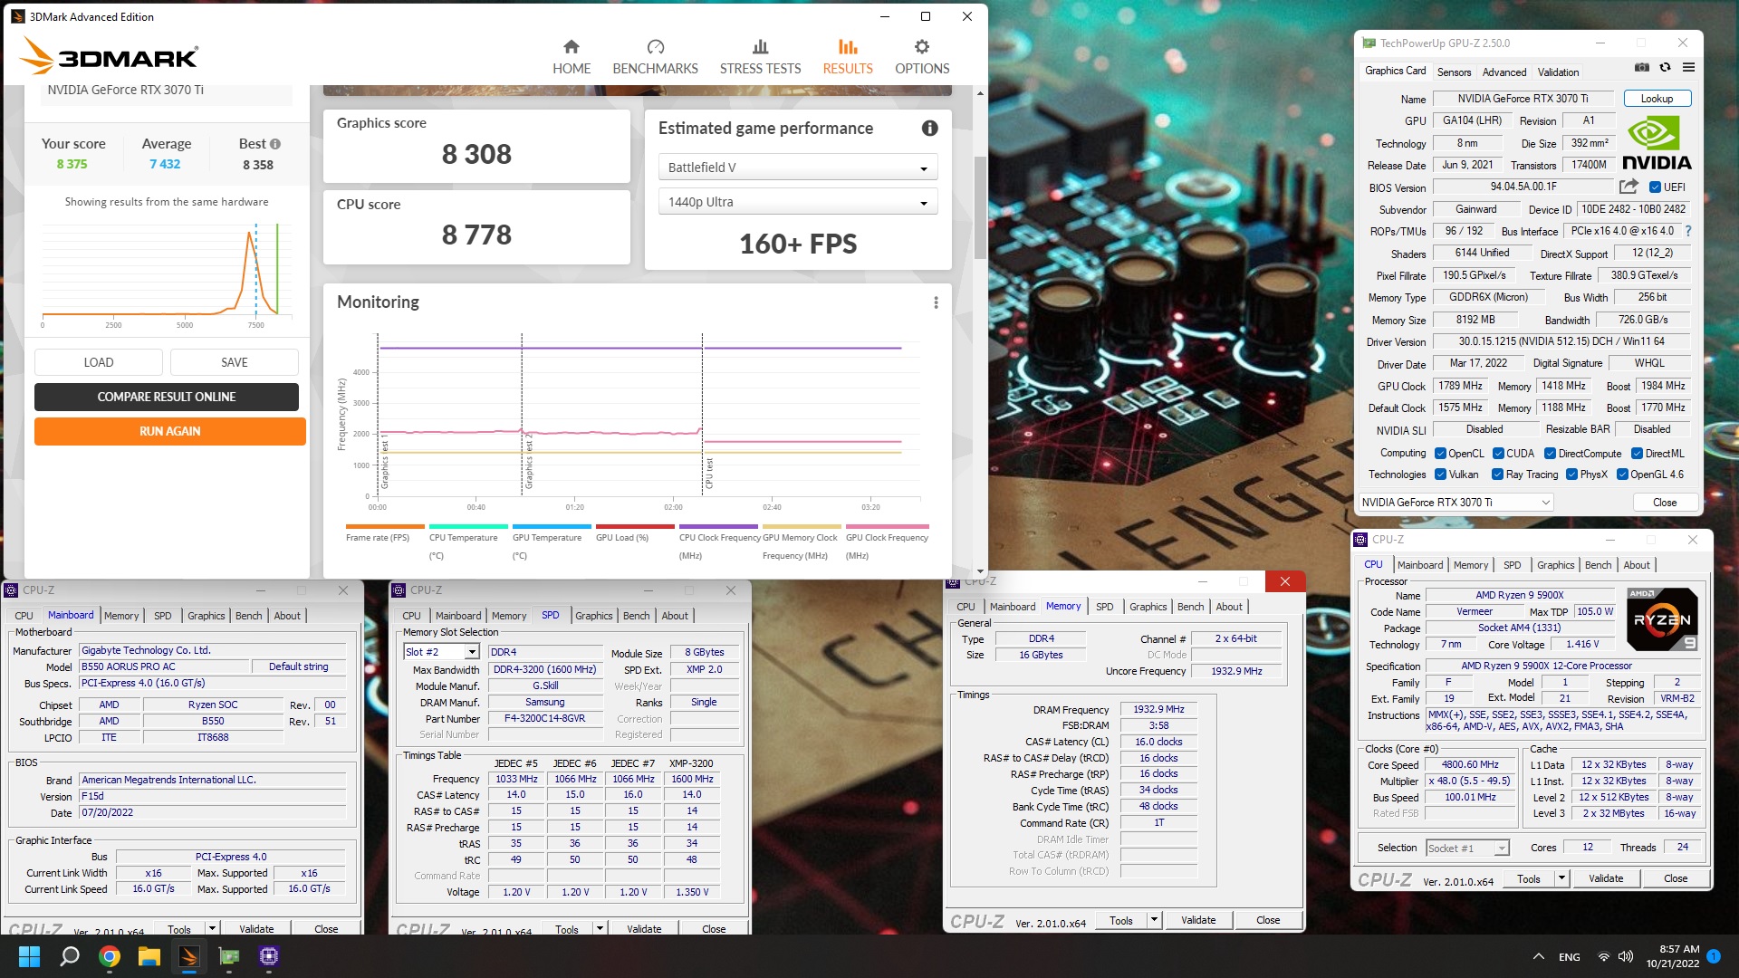The image size is (1739, 978).
Task: Open SPD tab in CPU-Z Memory window
Action: point(1104,607)
